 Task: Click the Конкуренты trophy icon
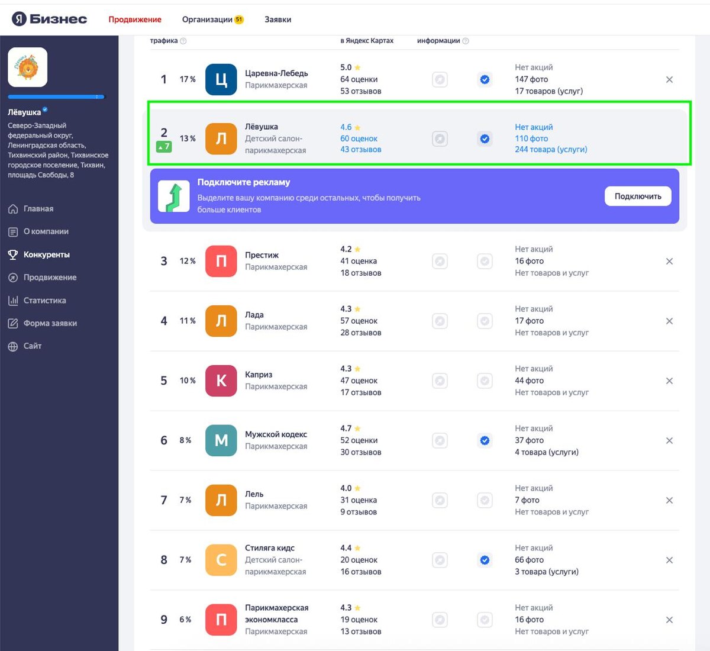pos(13,254)
